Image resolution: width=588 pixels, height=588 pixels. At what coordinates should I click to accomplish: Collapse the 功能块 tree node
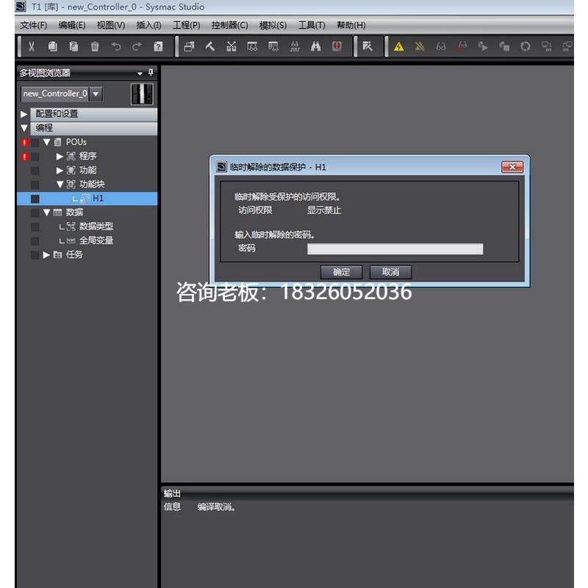(x=60, y=184)
